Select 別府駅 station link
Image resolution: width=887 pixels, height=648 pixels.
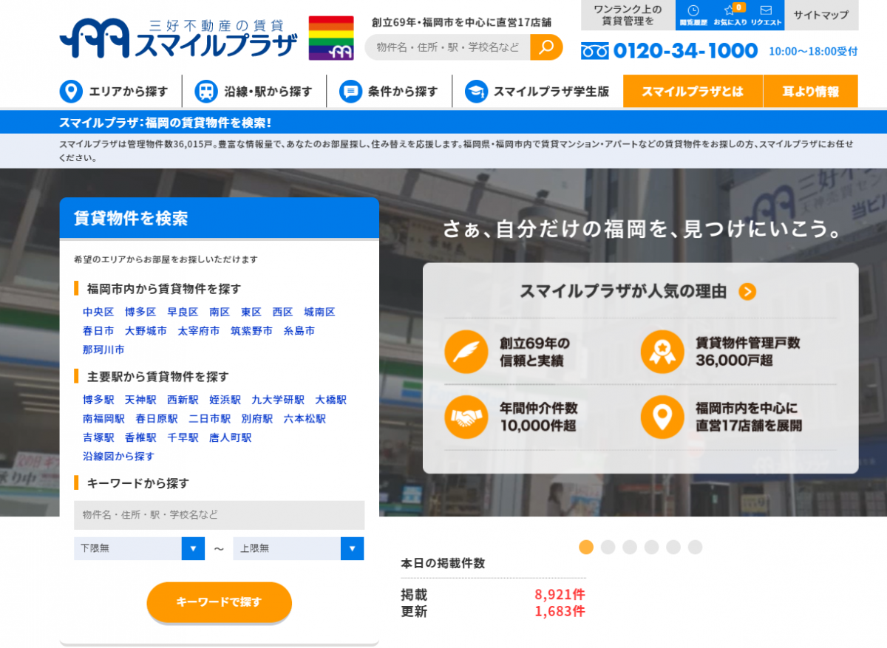(257, 419)
